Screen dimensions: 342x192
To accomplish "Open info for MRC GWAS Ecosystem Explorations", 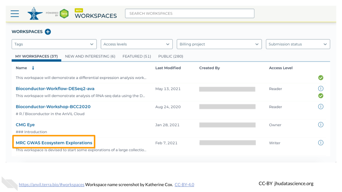I will pyautogui.click(x=321, y=143).
